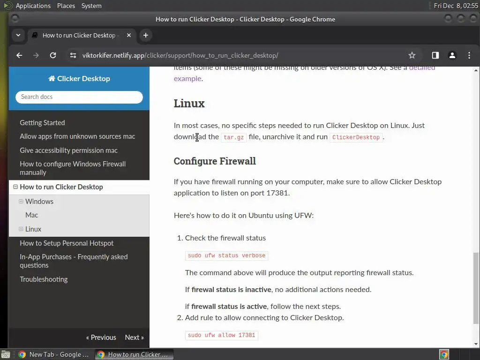
Task: Click scrollbar down arrow
Action: (476, 344)
